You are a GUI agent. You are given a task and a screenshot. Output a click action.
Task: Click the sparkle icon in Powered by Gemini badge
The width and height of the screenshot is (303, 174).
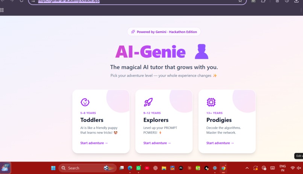[133, 32]
